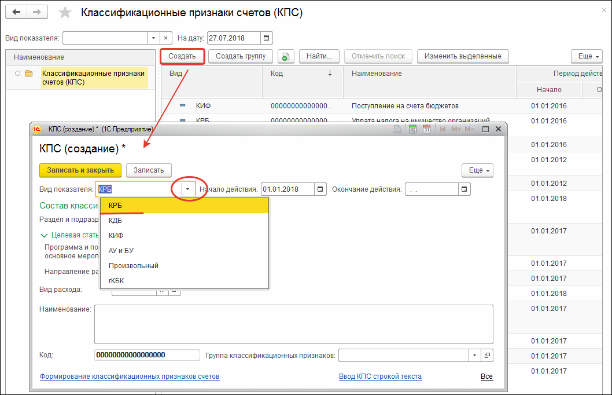Select гКБК from dropdown list
The width and height of the screenshot is (612, 395).
pyautogui.click(x=184, y=280)
